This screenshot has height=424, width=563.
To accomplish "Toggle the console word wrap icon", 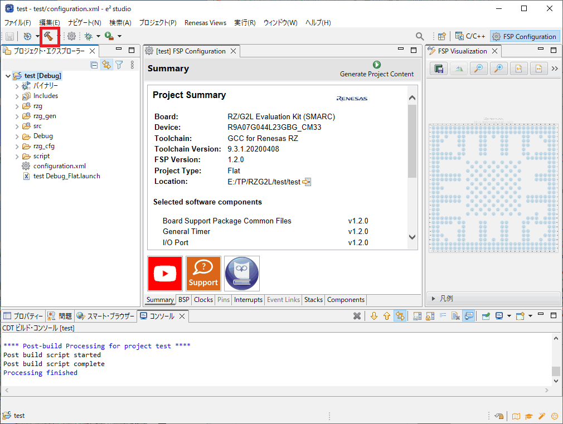I will click(443, 316).
